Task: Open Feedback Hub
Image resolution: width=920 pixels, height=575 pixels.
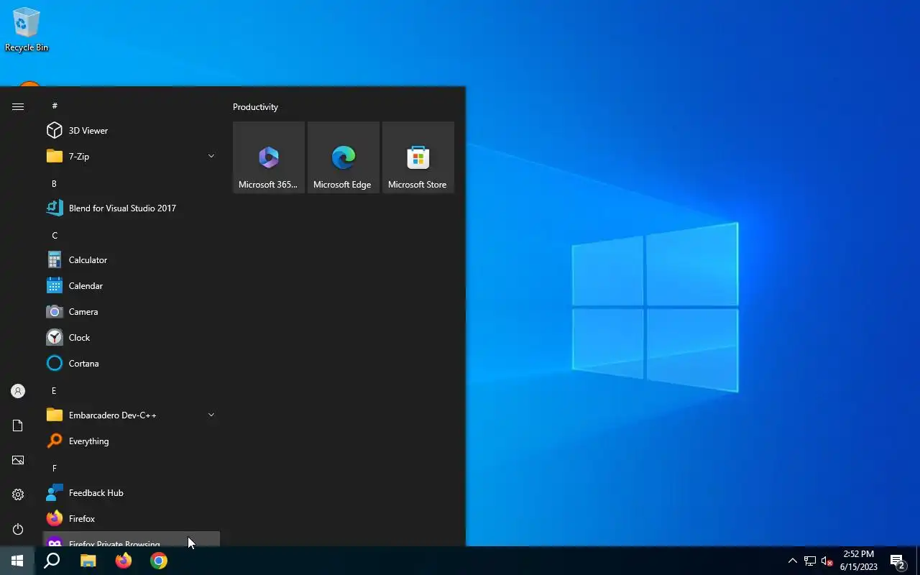Action: coord(132,493)
